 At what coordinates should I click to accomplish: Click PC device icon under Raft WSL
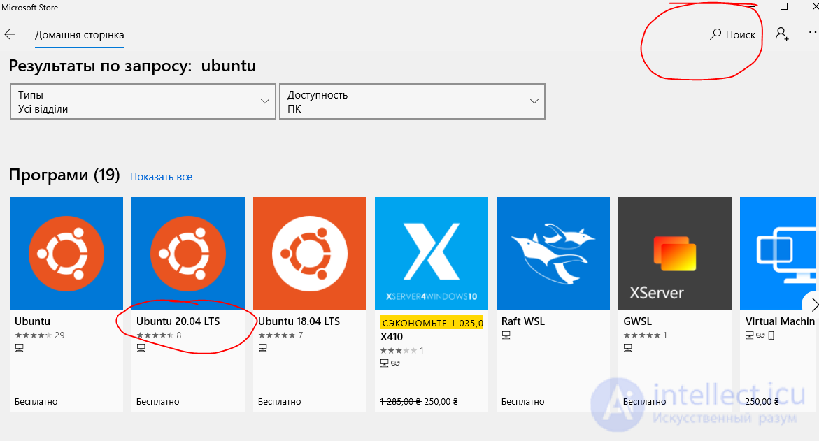tap(506, 335)
